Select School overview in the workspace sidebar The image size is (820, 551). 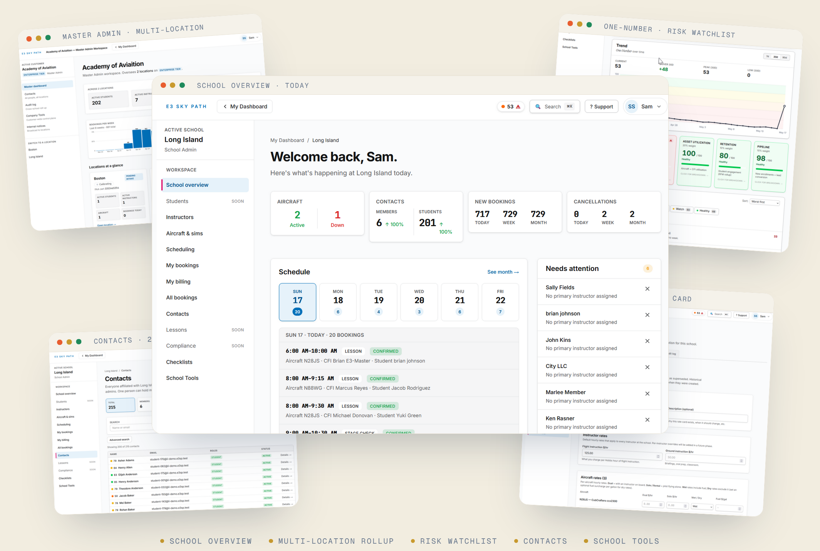(x=205, y=185)
